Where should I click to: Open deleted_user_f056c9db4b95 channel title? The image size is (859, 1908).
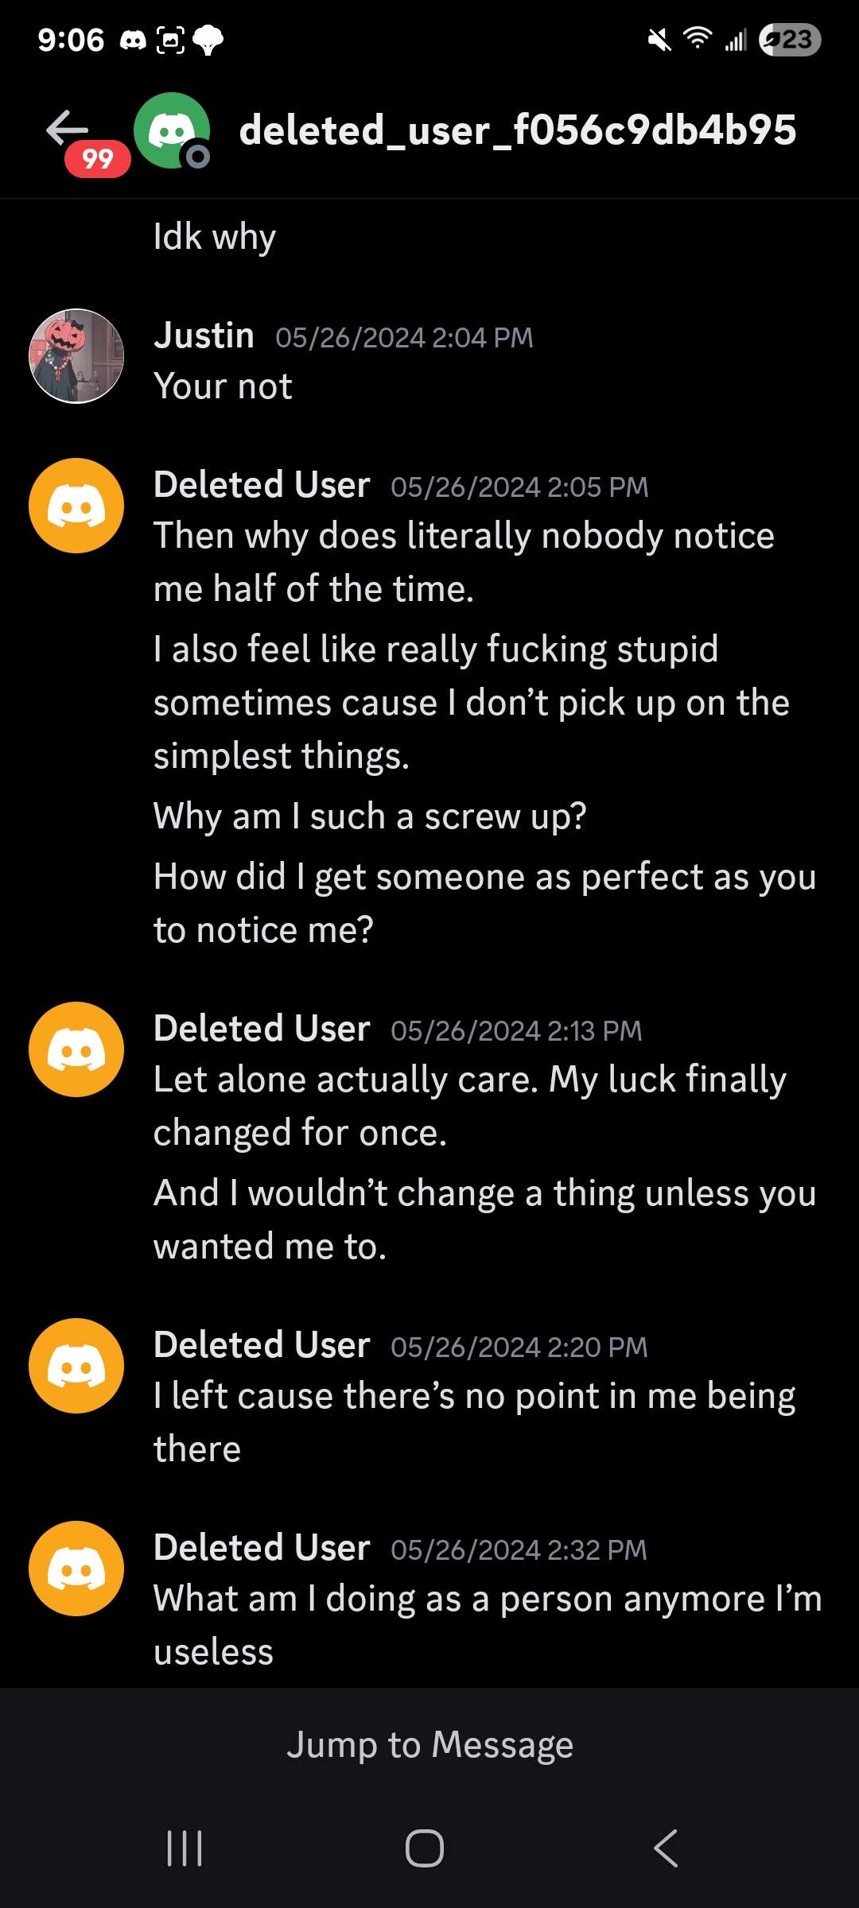tap(517, 130)
